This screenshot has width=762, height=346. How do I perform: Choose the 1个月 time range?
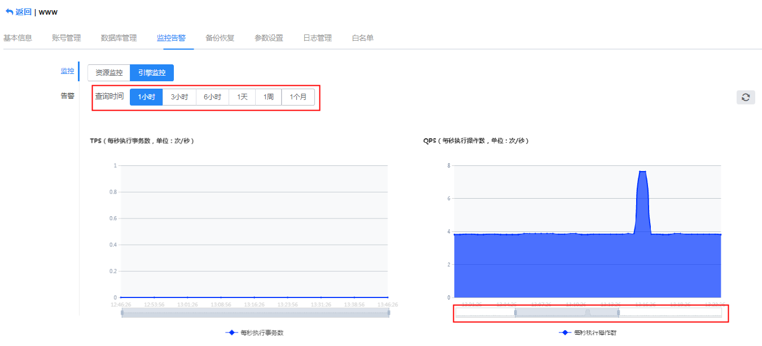click(298, 97)
